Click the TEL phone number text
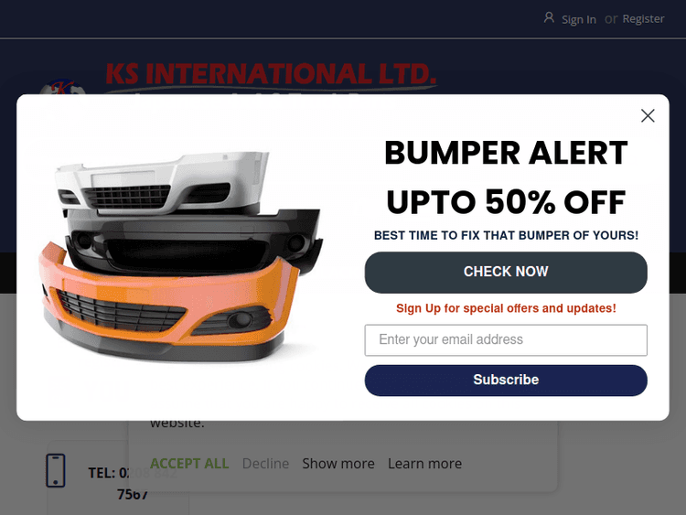The height and width of the screenshot is (515, 686). [x=132, y=483]
